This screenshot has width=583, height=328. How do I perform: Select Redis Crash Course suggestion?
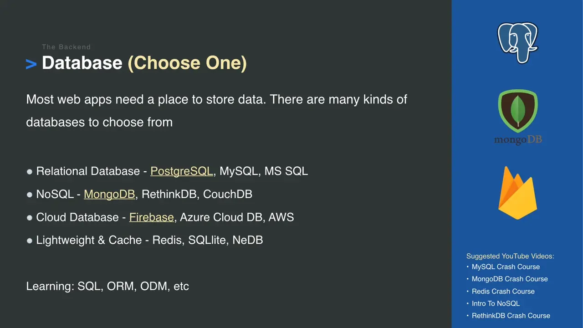tap(503, 291)
